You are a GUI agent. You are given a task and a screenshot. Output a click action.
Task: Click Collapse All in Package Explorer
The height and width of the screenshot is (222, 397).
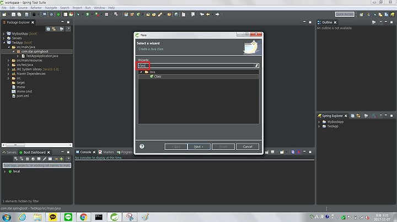point(48,29)
